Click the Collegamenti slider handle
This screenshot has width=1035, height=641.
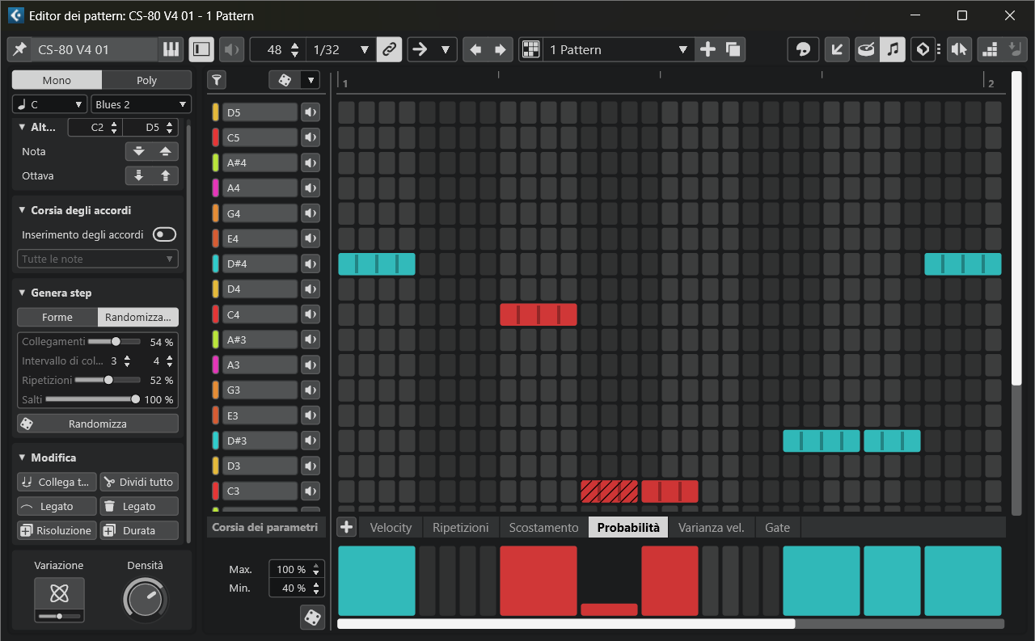116,341
